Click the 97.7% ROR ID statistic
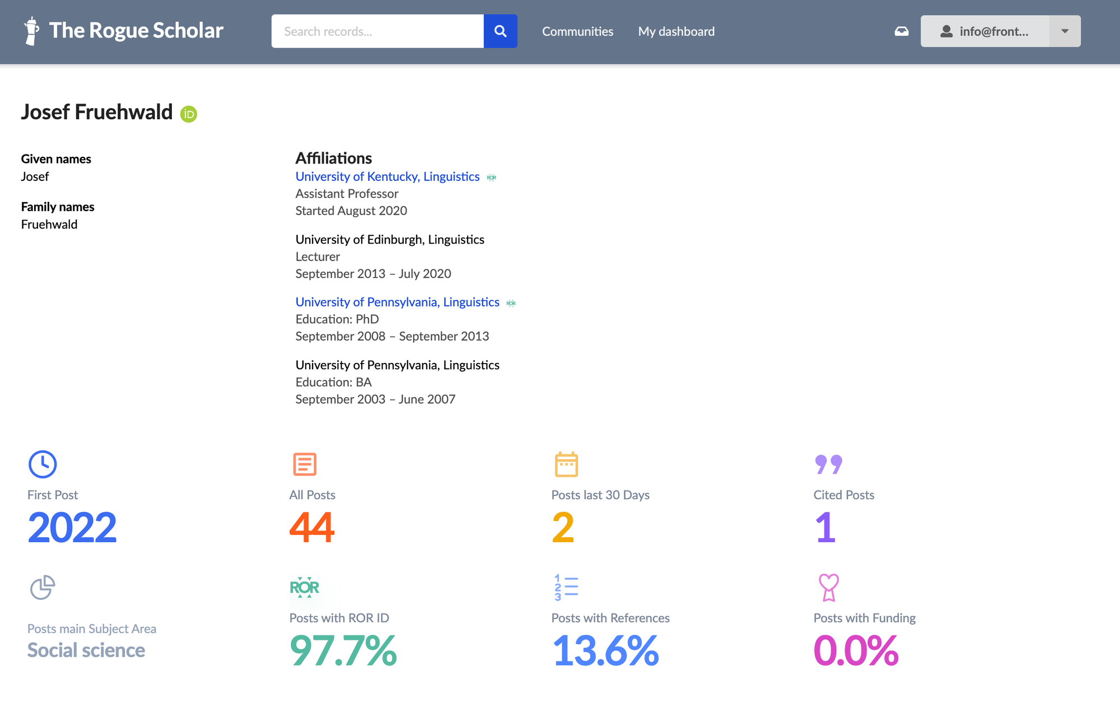 (x=343, y=651)
